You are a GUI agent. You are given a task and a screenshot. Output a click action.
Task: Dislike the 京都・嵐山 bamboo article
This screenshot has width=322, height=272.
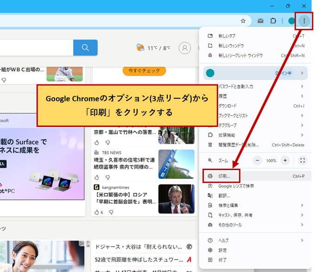tap(107, 142)
